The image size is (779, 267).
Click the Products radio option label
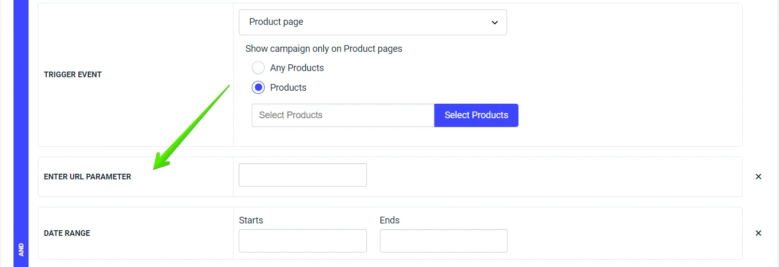(288, 88)
